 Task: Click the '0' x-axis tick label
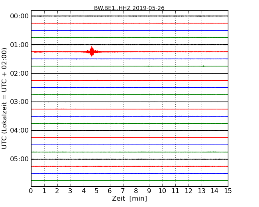[x=31, y=191]
